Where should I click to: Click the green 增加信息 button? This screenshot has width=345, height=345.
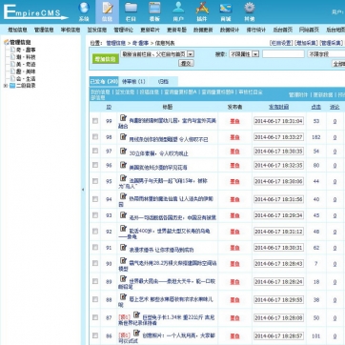(x=106, y=59)
